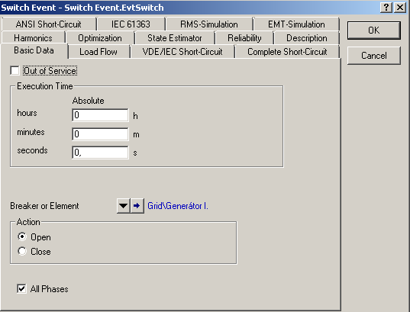Open the VDE/IEC Short-Circuit tab
Image resolution: width=410 pixels, height=312 pixels.
182,52
